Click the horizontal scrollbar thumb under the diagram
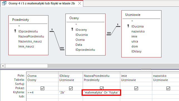The image size is (179, 101). [26, 66]
